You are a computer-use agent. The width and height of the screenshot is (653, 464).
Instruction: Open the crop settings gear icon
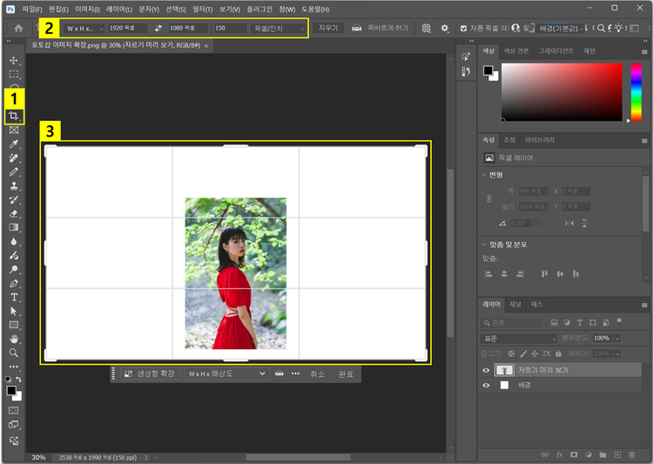(x=445, y=28)
